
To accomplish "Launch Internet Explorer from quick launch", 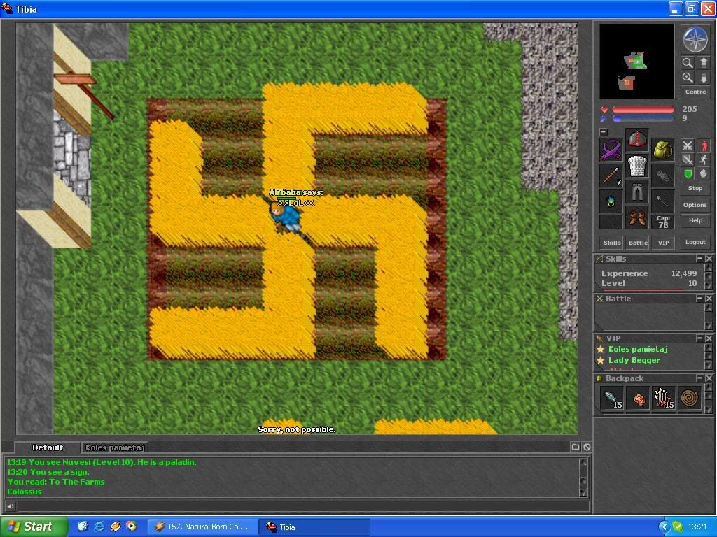I will pos(99,527).
